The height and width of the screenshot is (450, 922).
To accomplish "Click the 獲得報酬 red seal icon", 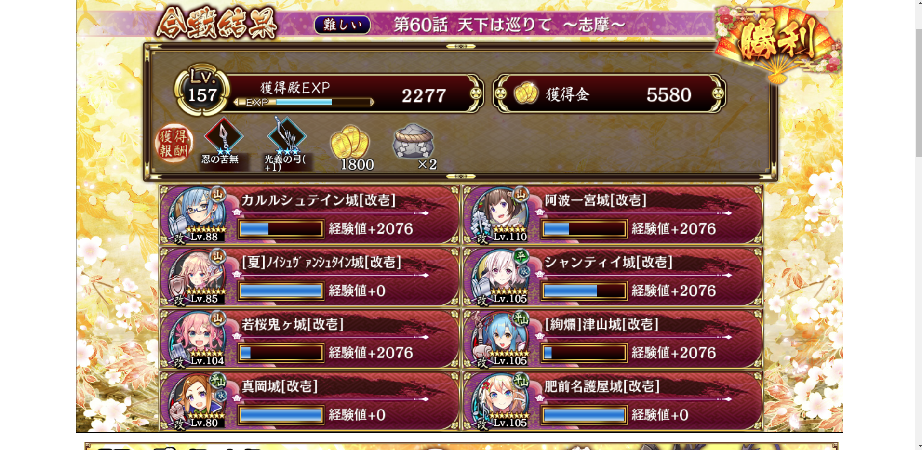I will 174,144.
